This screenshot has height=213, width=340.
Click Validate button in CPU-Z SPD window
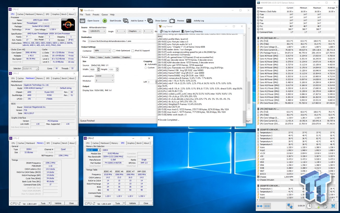[x=133, y=203]
